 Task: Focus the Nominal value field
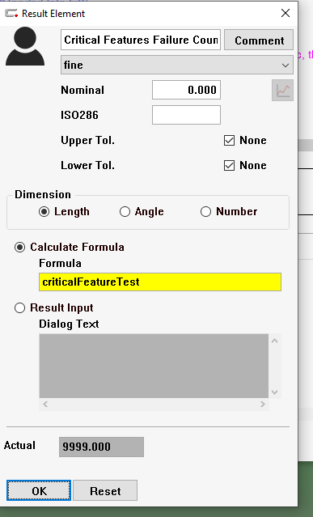coord(186,90)
